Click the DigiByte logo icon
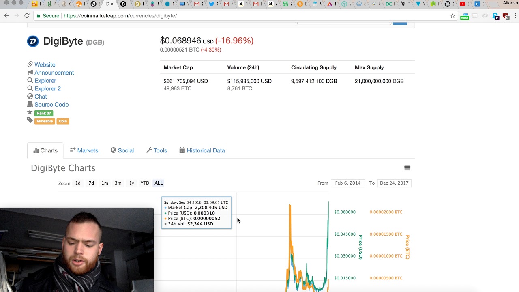Screen dimensions: 519x292 tap(33, 41)
